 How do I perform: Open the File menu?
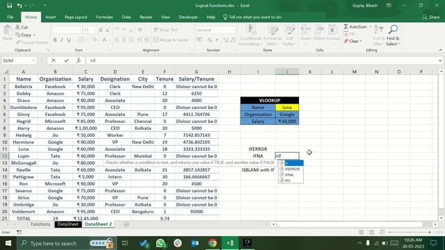[x=10, y=17]
